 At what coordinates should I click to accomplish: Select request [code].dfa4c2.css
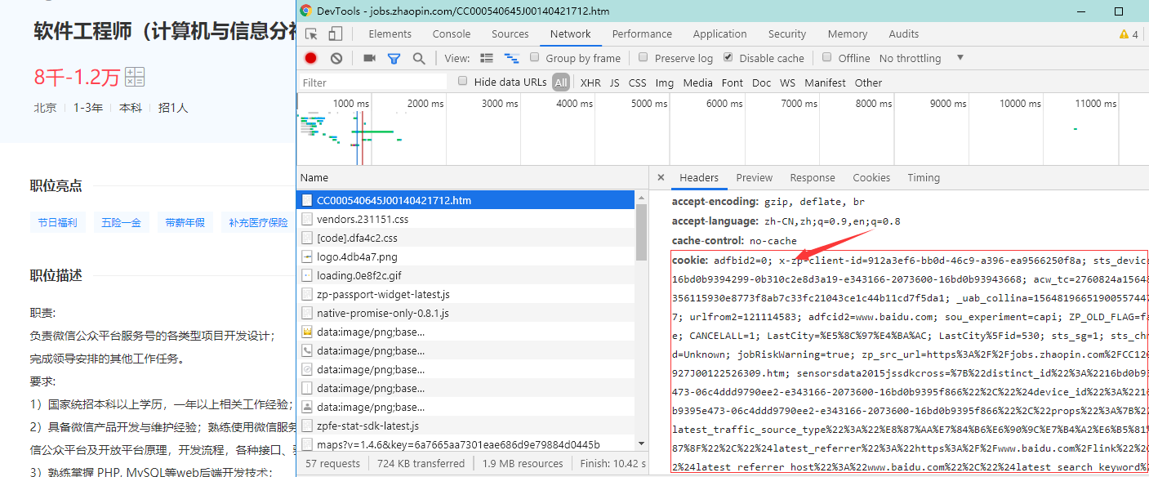(466, 238)
